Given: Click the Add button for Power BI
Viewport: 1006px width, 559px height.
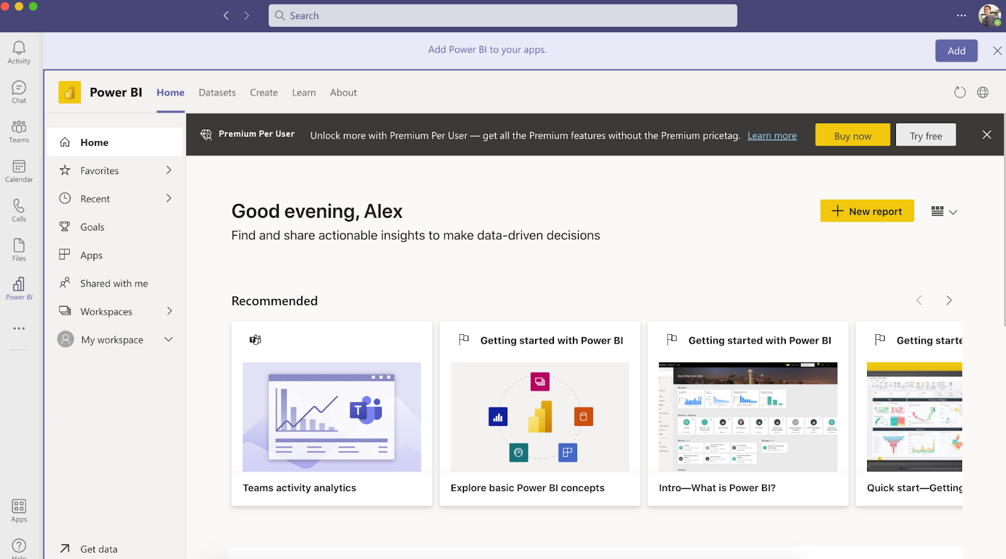Looking at the screenshot, I should click(x=956, y=51).
